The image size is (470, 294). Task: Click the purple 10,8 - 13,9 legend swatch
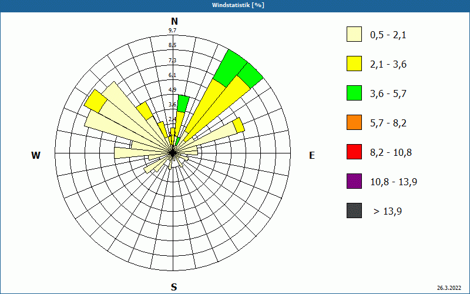tap(354, 181)
